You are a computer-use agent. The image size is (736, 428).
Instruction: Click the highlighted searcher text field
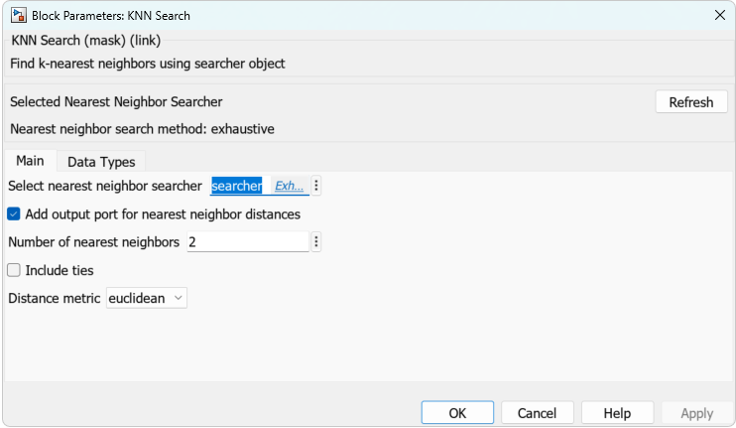click(237, 186)
